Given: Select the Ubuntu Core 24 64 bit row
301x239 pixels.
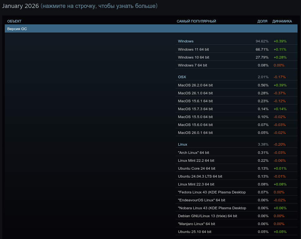Looking at the screenshot, I should tap(236, 168).
